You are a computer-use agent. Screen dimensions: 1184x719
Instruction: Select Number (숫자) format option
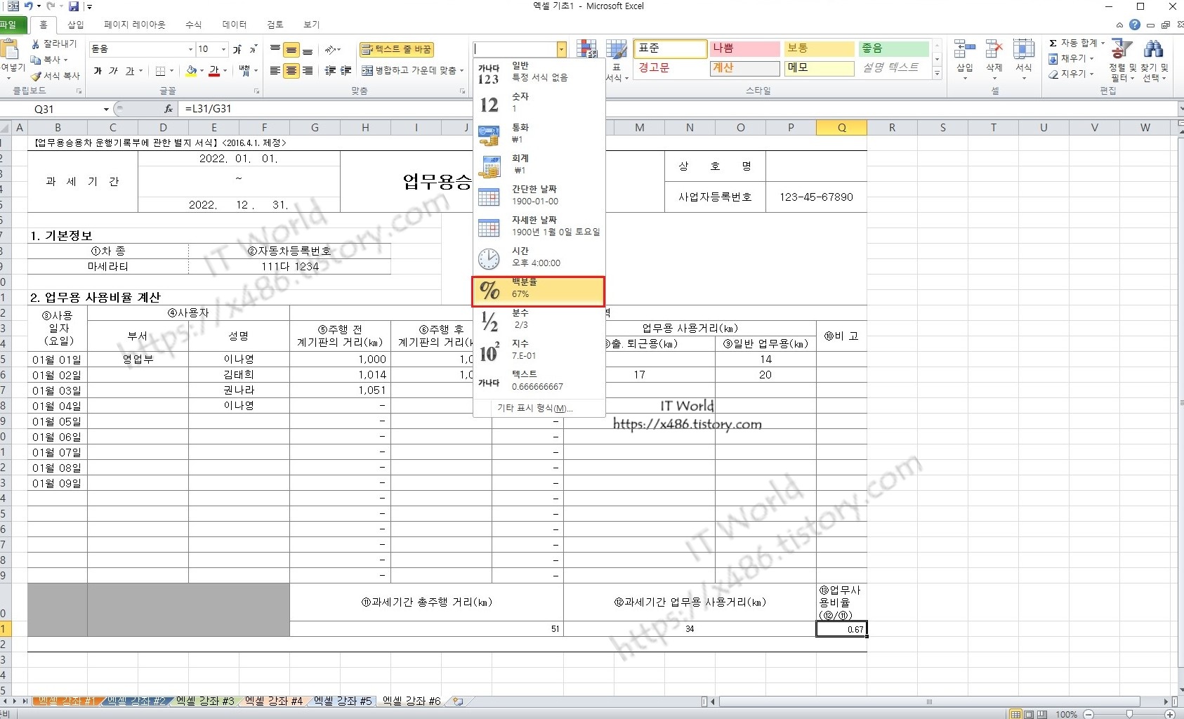pos(538,103)
